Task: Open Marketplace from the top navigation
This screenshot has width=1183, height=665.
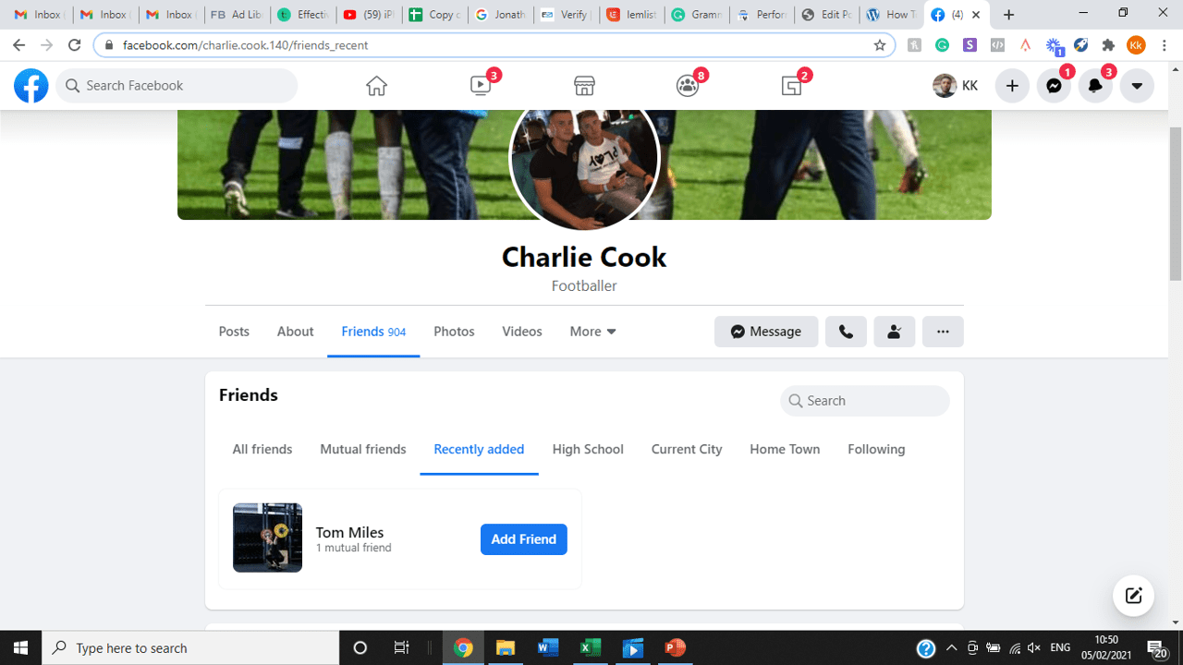Action: pos(584,84)
